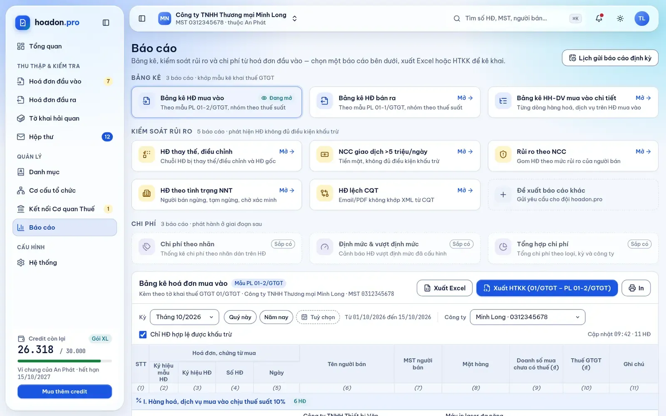
Task: Click NCC giao dịch >5 triệu/ngày icon
Action: coord(325,154)
